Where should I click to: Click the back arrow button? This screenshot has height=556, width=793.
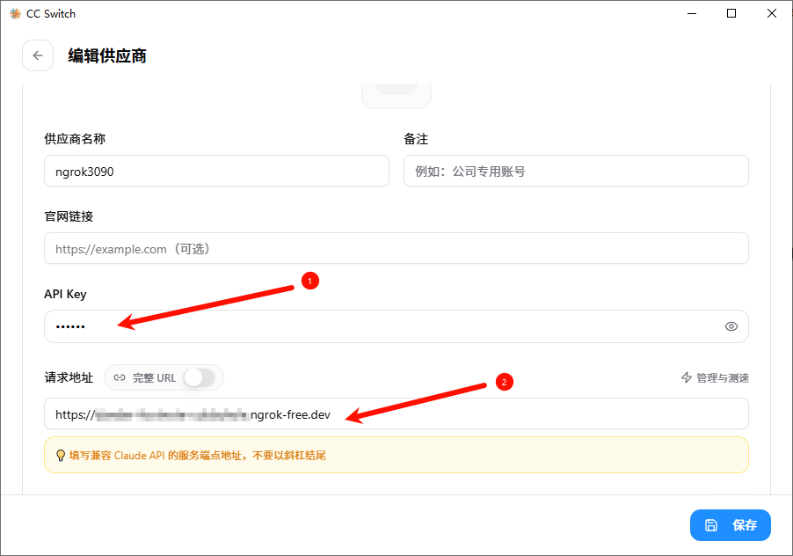coord(38,55)
